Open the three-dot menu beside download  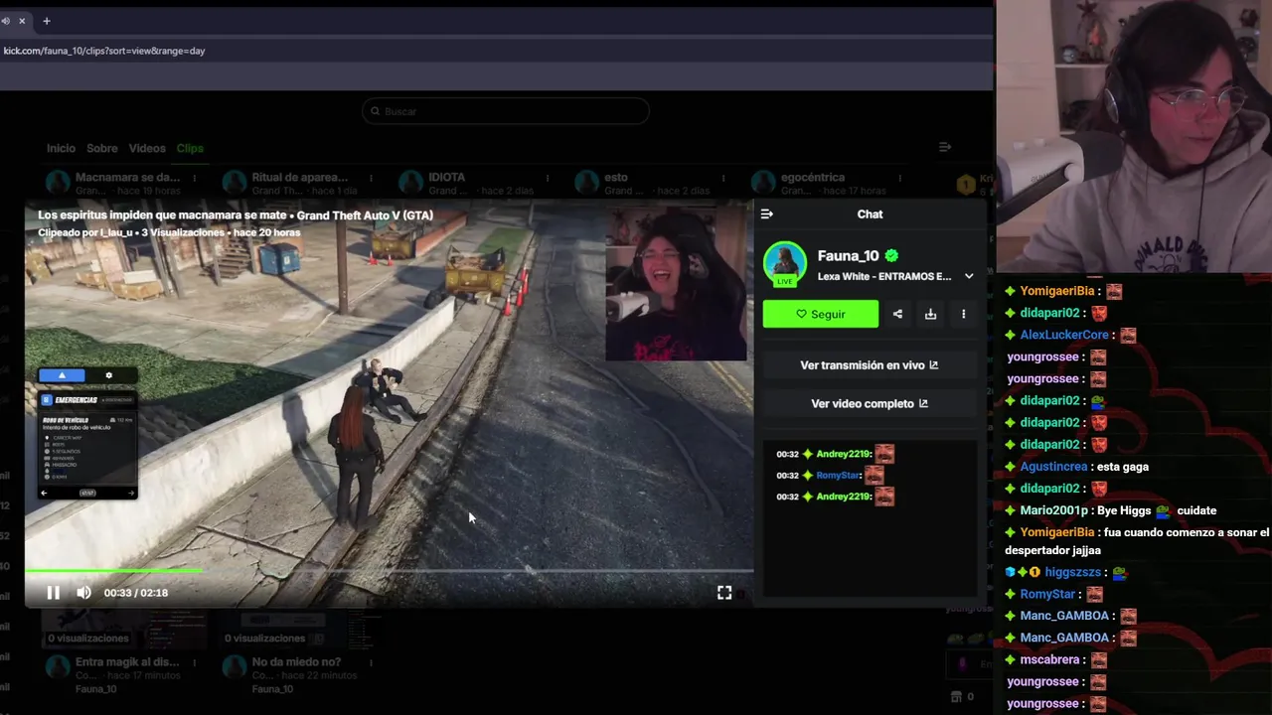tap(963, 314)
